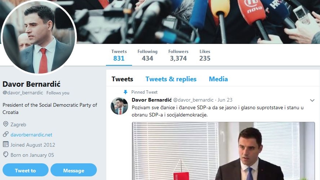Switch to the Tweets & replies tab

click(171, 79)
